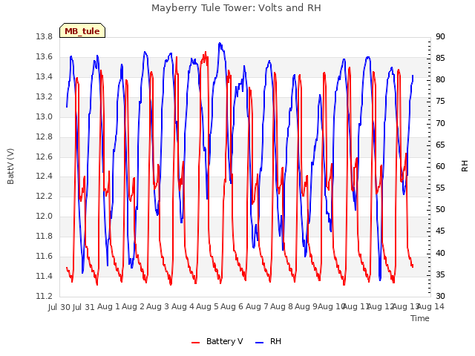This screenshot has height=356, width=475.
Task: Click the 75 RH tick label
Action: point(440,102)
